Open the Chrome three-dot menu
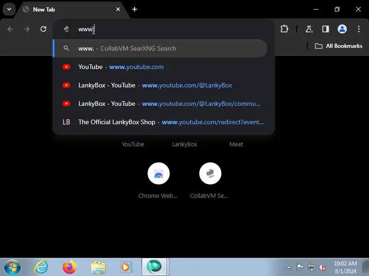This screenshot has width=369, height=276. click(x=359, y=29)
